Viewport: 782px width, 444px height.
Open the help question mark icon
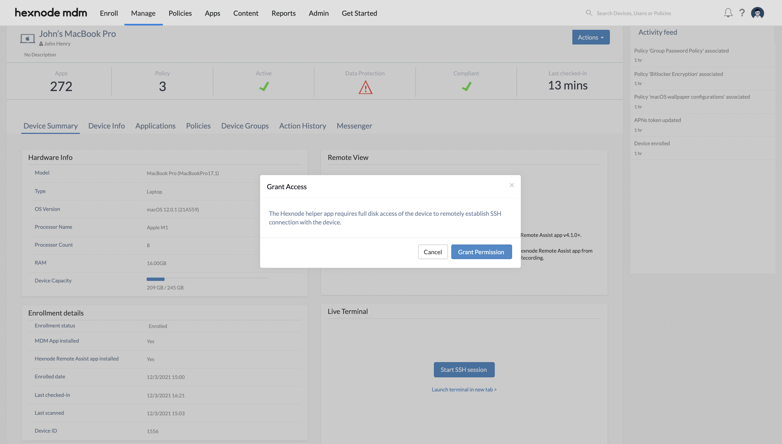[x=742, y=13]
